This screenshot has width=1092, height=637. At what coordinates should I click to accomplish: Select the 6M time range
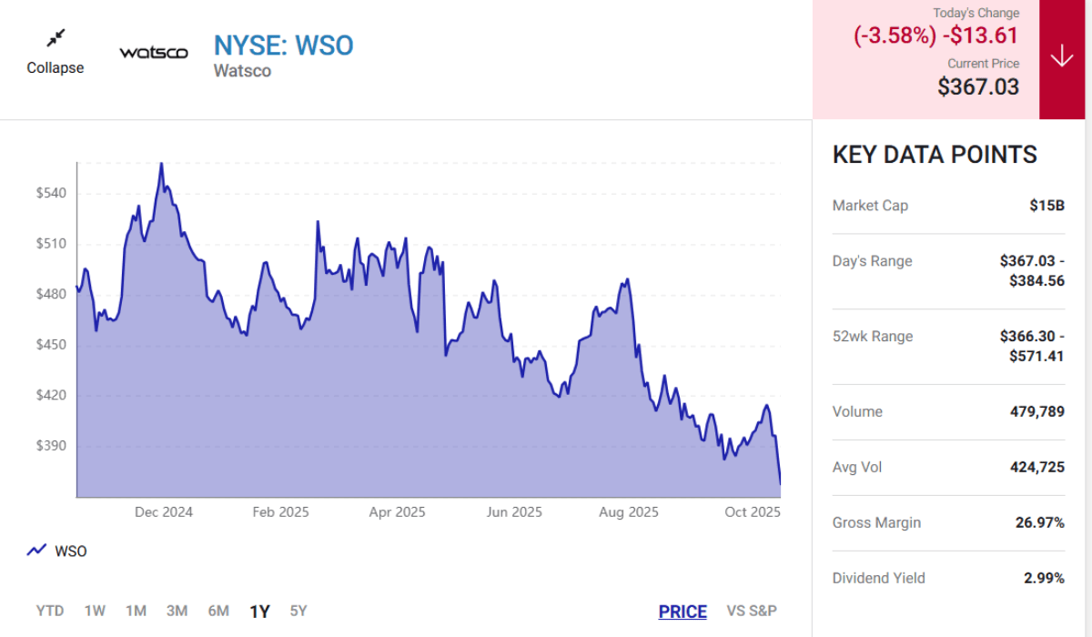tap(217, 611)
